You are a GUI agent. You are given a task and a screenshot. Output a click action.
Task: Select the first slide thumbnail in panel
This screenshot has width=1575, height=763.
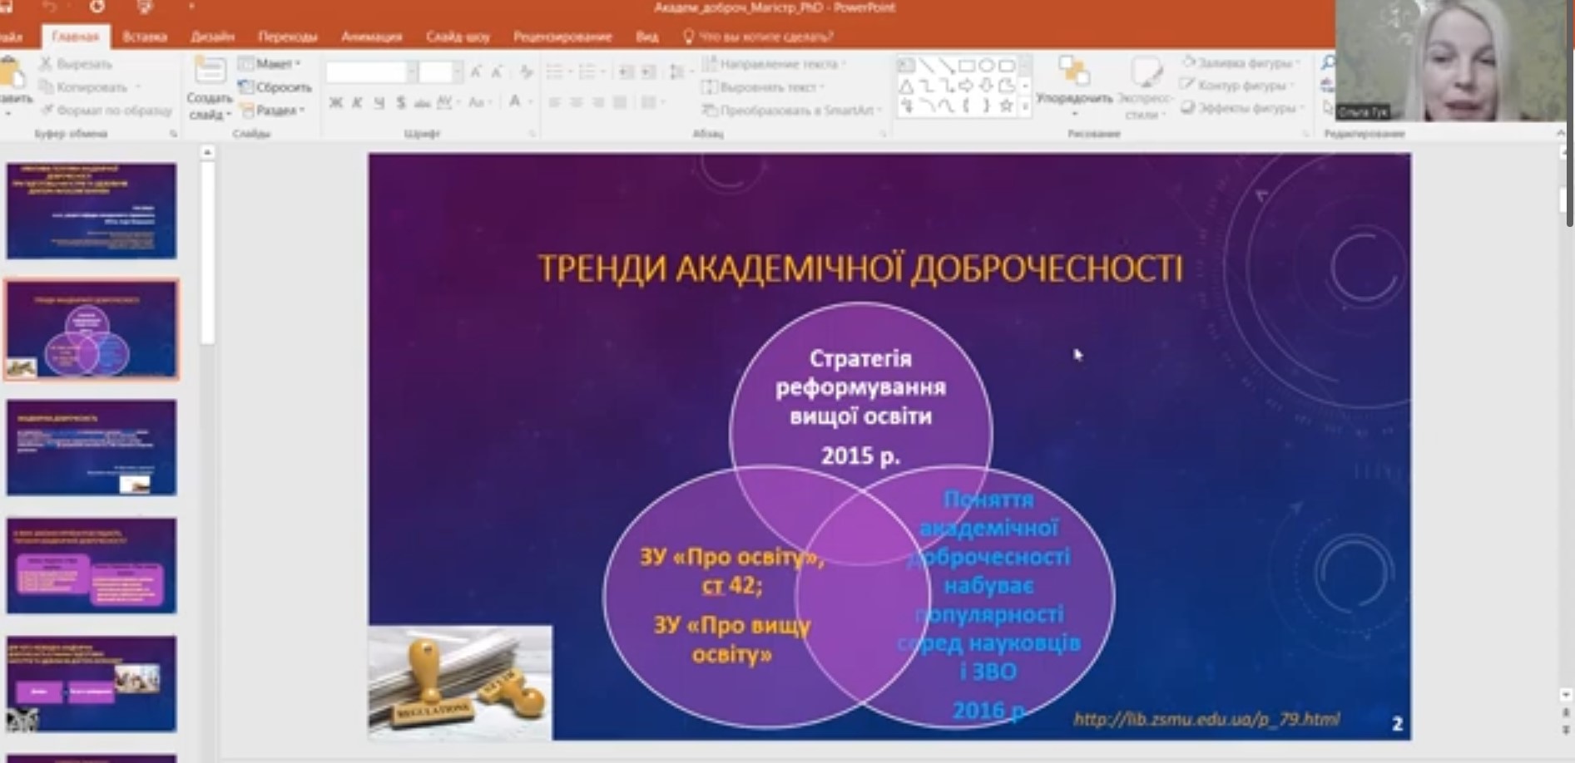[x=92, y=211]
